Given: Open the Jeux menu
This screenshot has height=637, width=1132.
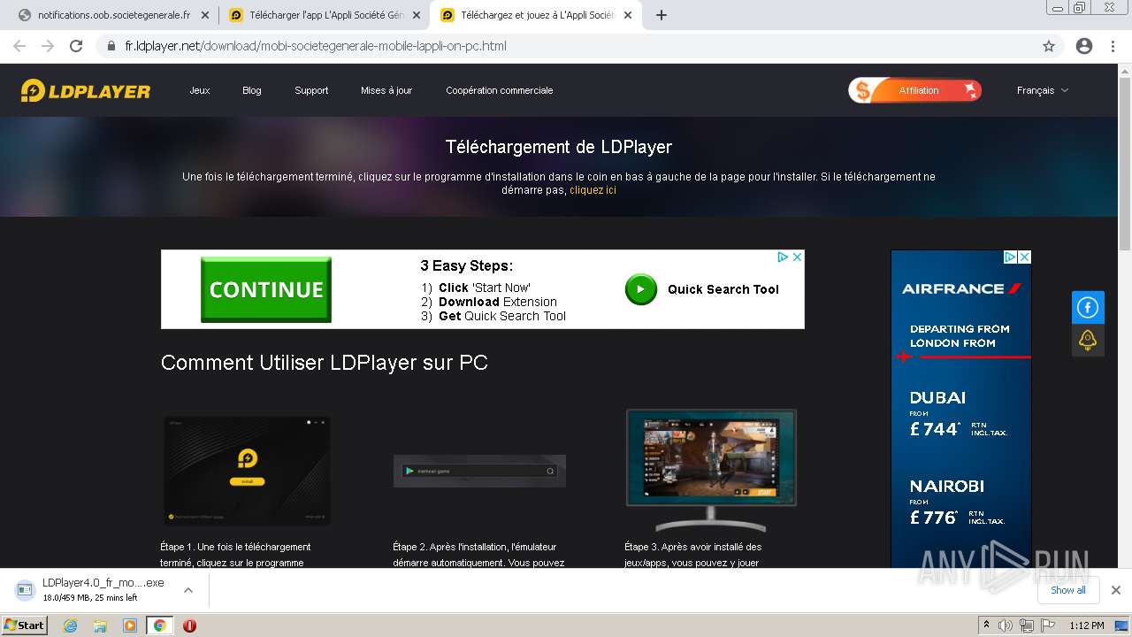Looking at the screenshot, I should pyautogui.click(x=200, y=90).
